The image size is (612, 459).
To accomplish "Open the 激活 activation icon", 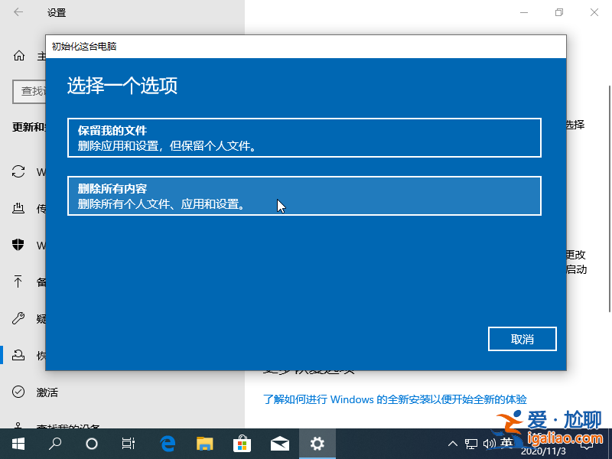I will tap(18, 392).
